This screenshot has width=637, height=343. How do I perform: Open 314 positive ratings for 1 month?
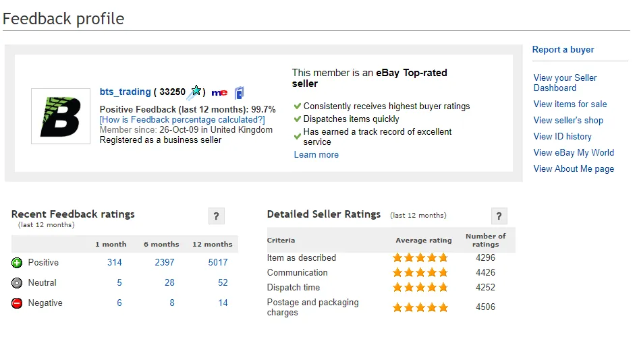pos(115,263)
